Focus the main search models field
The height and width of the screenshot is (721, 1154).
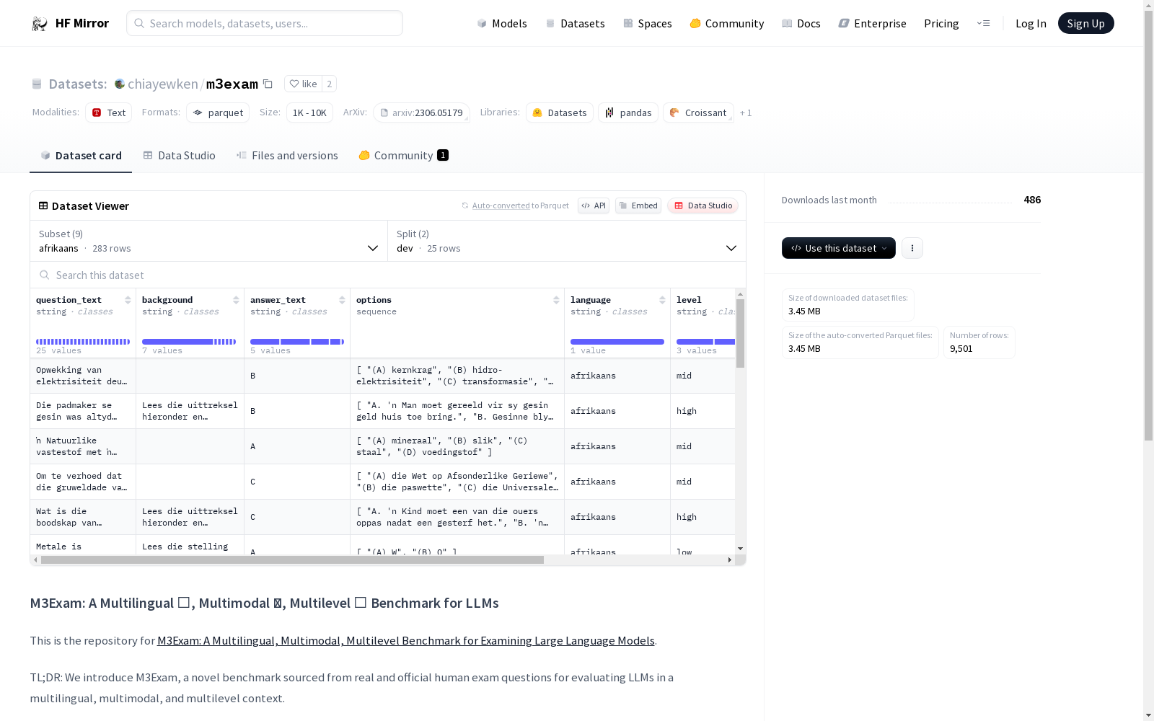(x=265, y=23)
